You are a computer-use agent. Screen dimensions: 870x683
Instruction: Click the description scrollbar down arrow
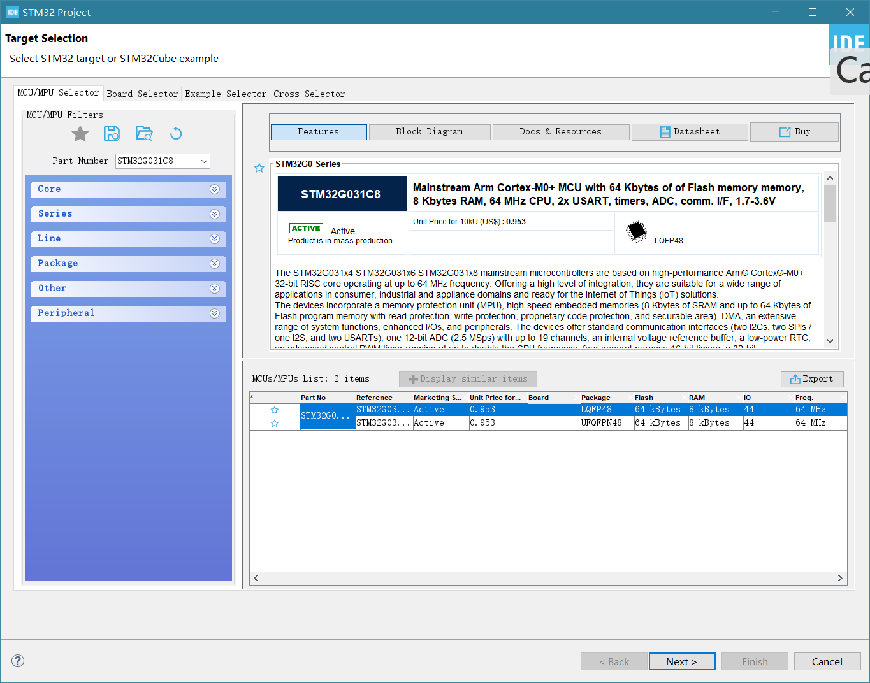[830, 341]
